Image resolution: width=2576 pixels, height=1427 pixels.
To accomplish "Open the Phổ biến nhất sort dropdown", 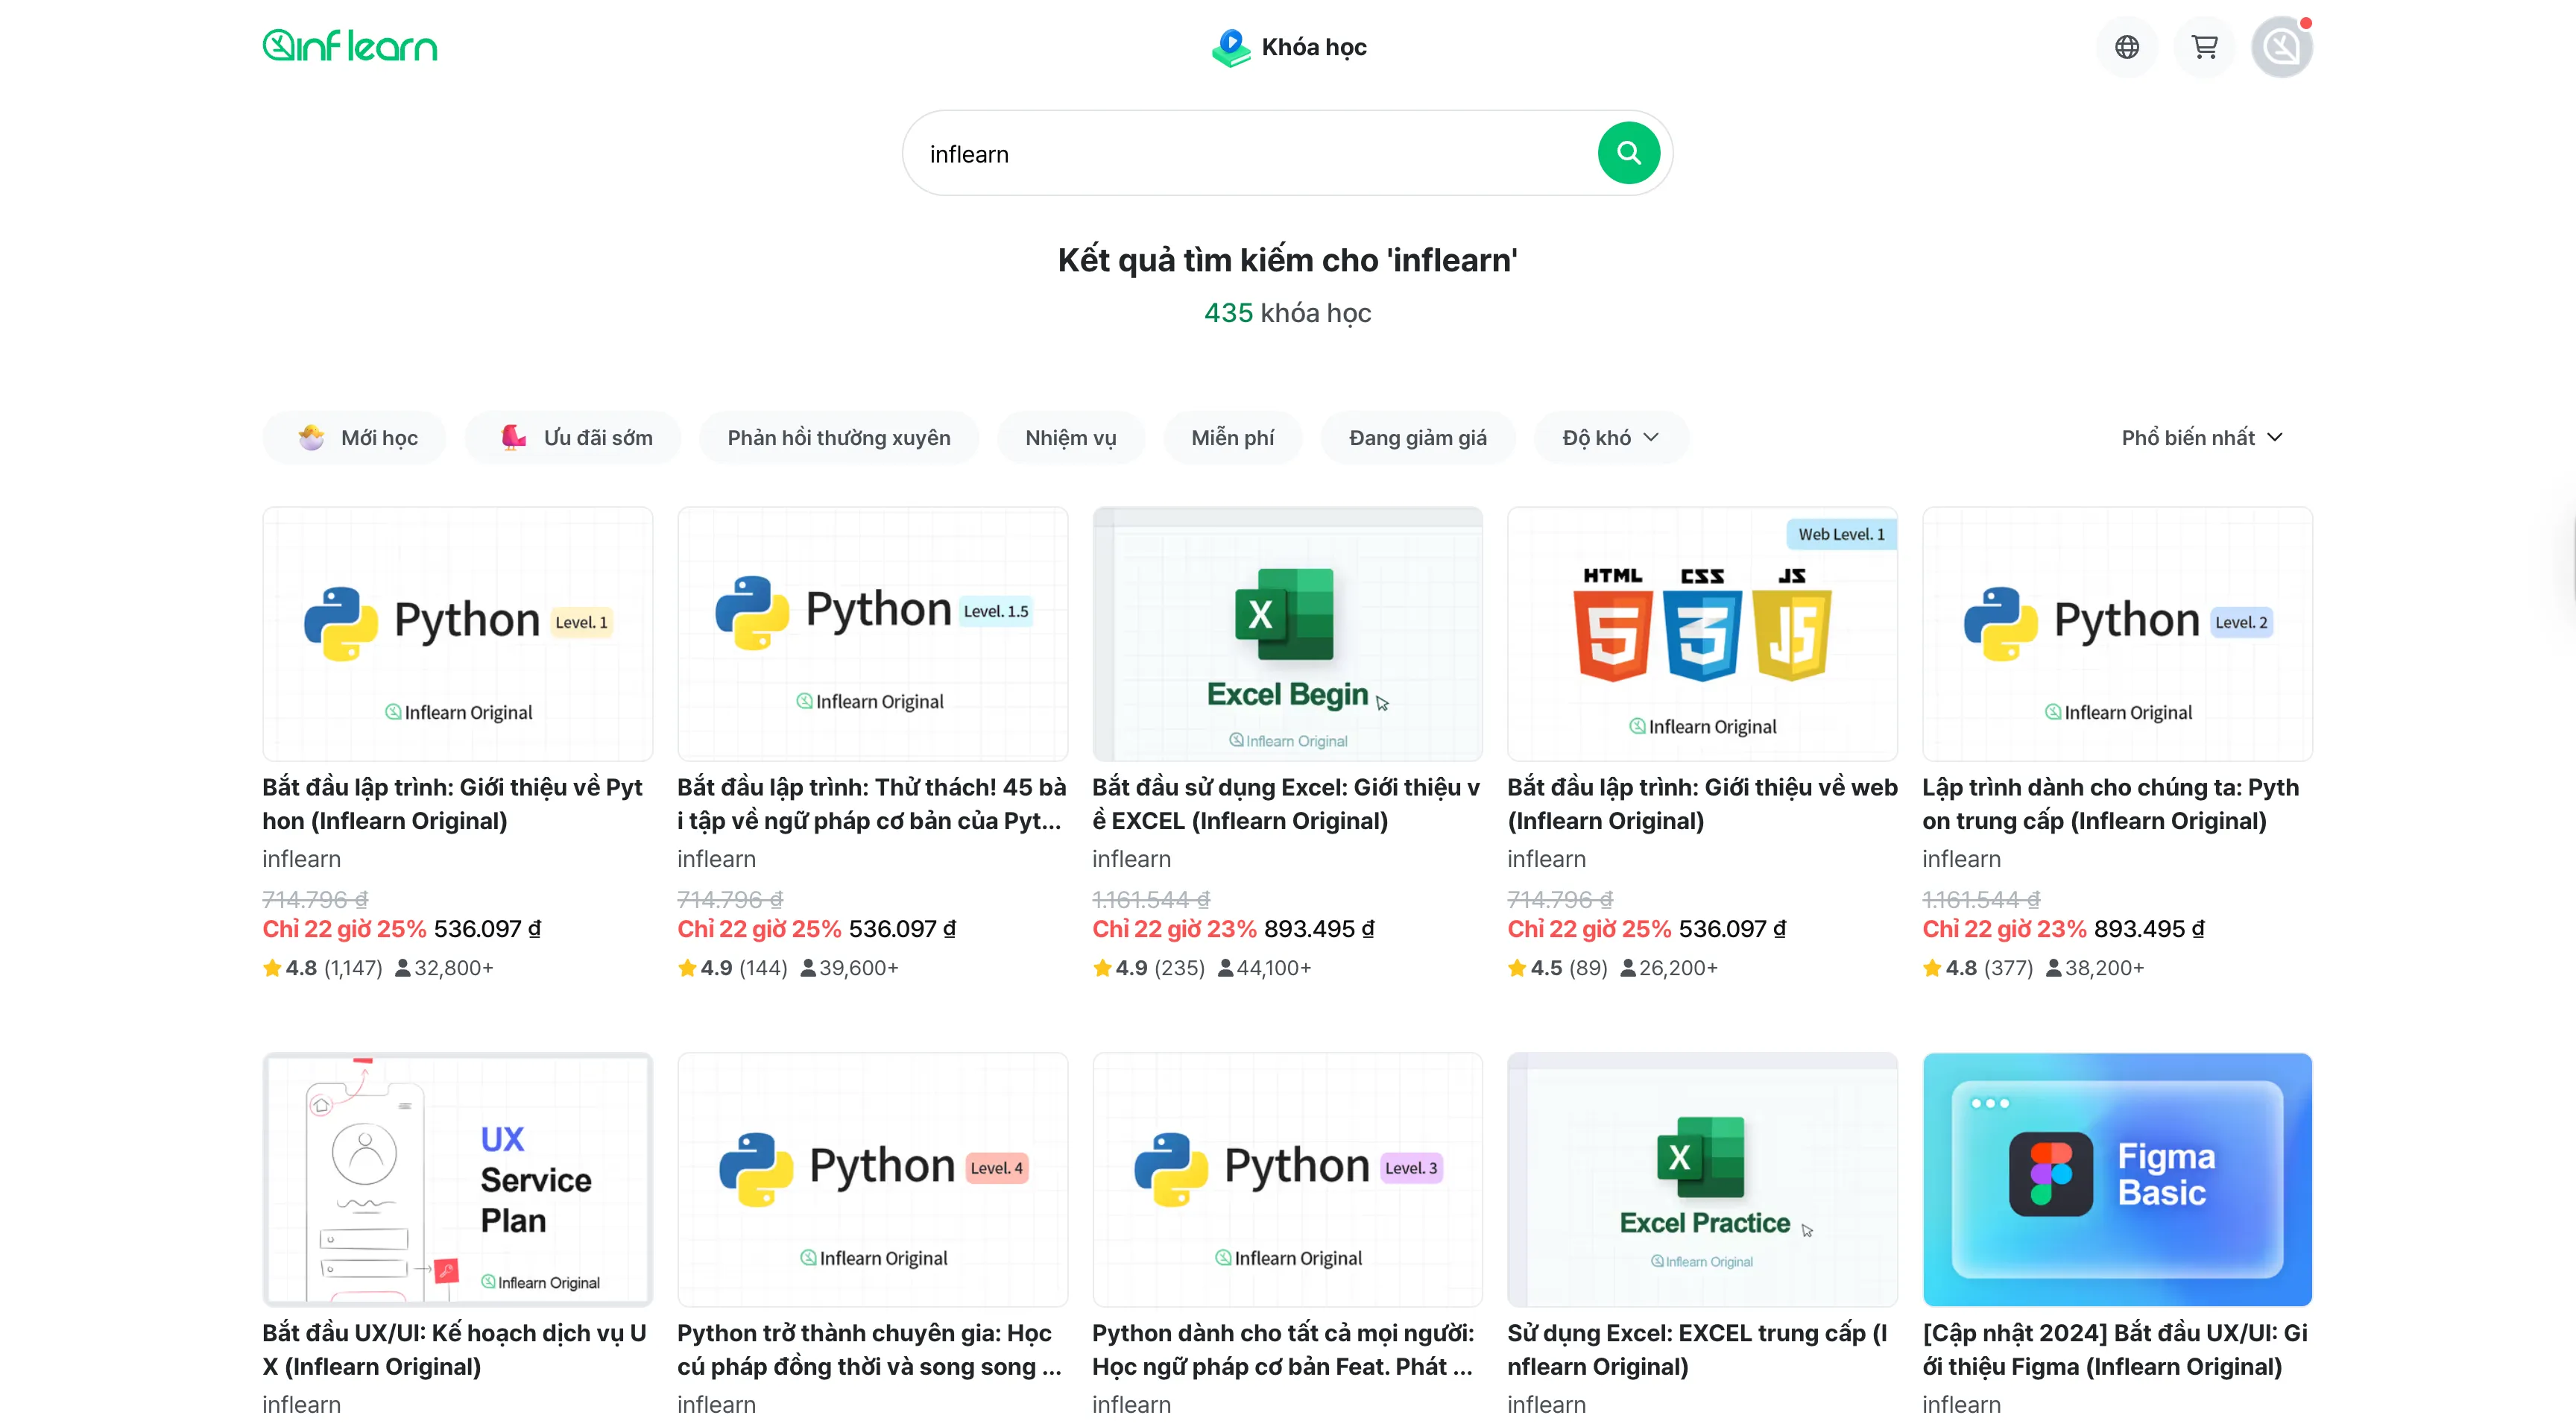I will [2201, 437].
